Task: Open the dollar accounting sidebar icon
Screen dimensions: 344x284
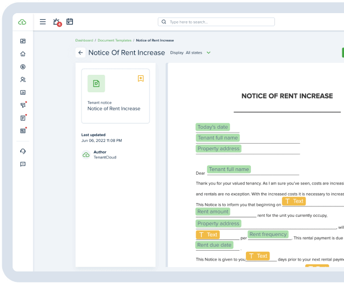Action: [22, 67]
